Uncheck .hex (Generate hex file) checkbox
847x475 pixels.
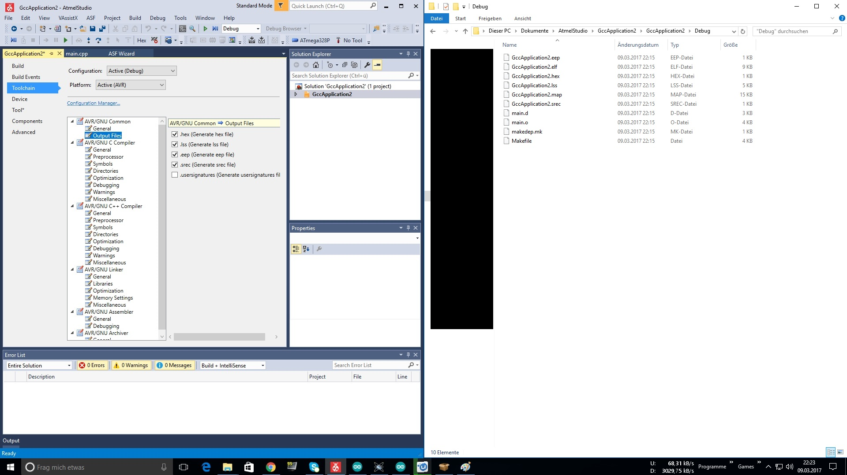[175, 134]
